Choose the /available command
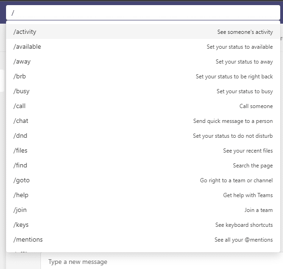The image size is (283, 269). pyautogui.click(x=143, y=47)
